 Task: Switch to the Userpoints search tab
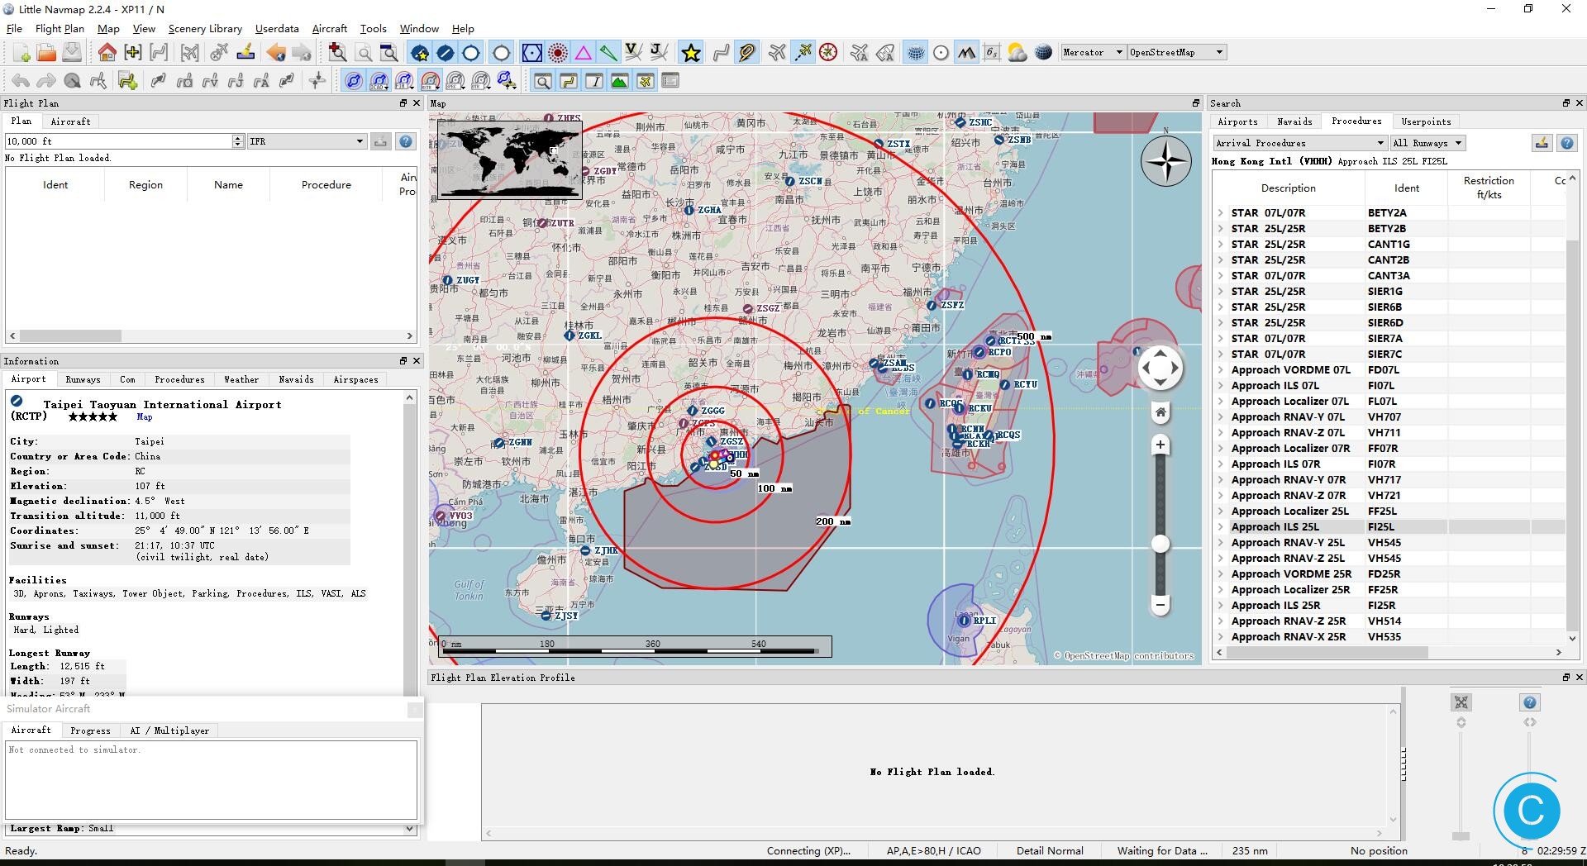click(1426, 121)
